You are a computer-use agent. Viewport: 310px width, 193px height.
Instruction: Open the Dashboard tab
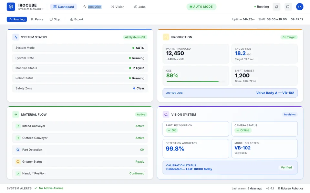[x=64, y=7]
